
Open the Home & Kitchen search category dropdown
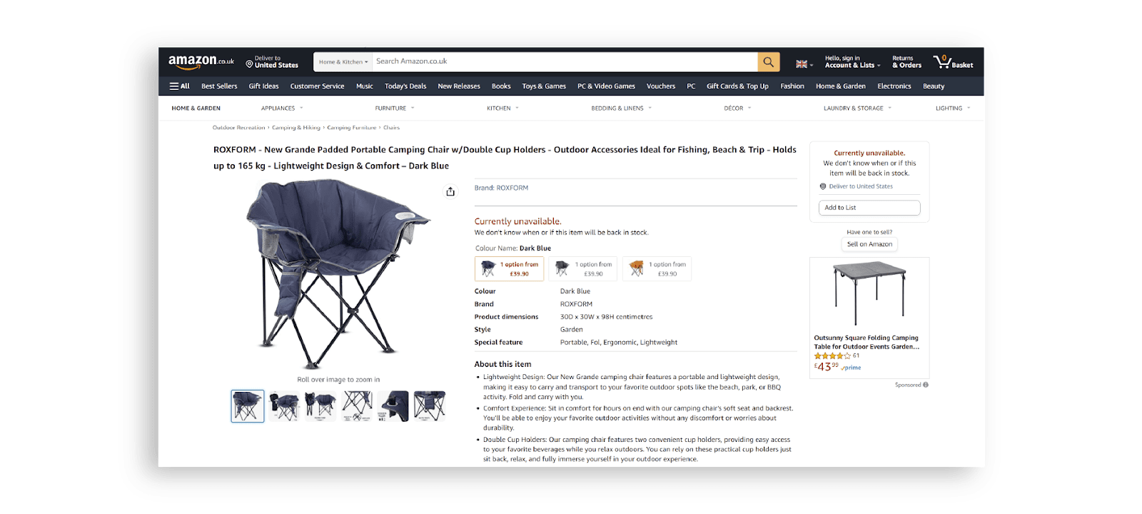pos(343,62)
